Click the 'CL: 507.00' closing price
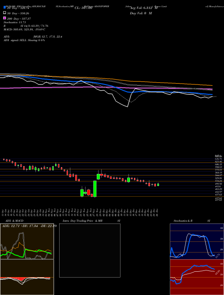Screen dimensions: 224x295 (83, 8)
